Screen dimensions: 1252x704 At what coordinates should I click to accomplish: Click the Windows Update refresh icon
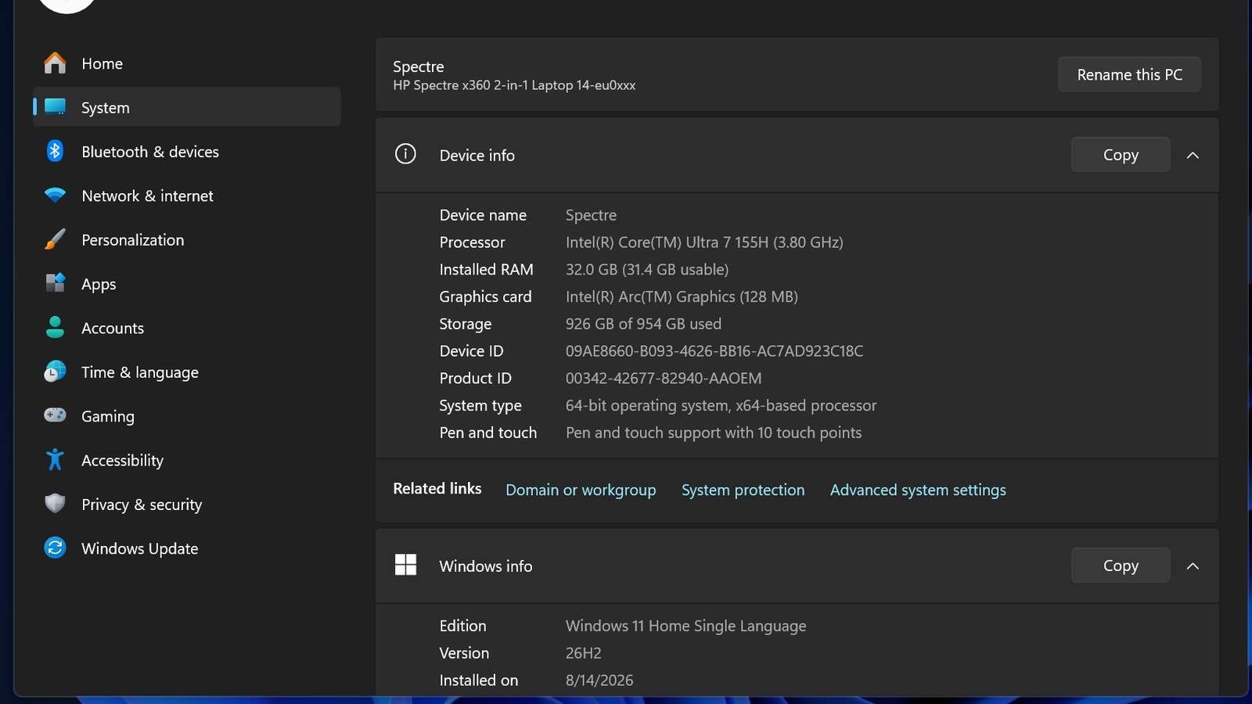55,548
